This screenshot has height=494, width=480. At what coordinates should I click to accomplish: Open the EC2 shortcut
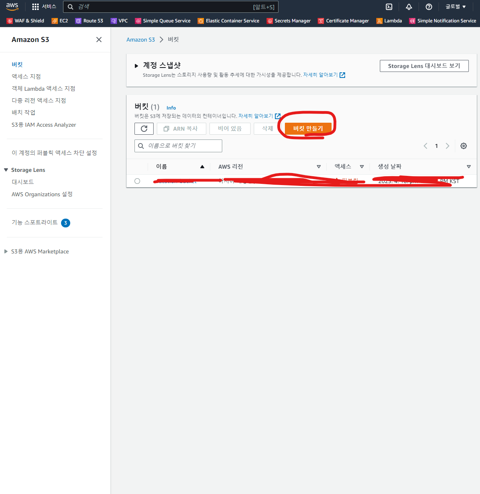pos(60,21)
